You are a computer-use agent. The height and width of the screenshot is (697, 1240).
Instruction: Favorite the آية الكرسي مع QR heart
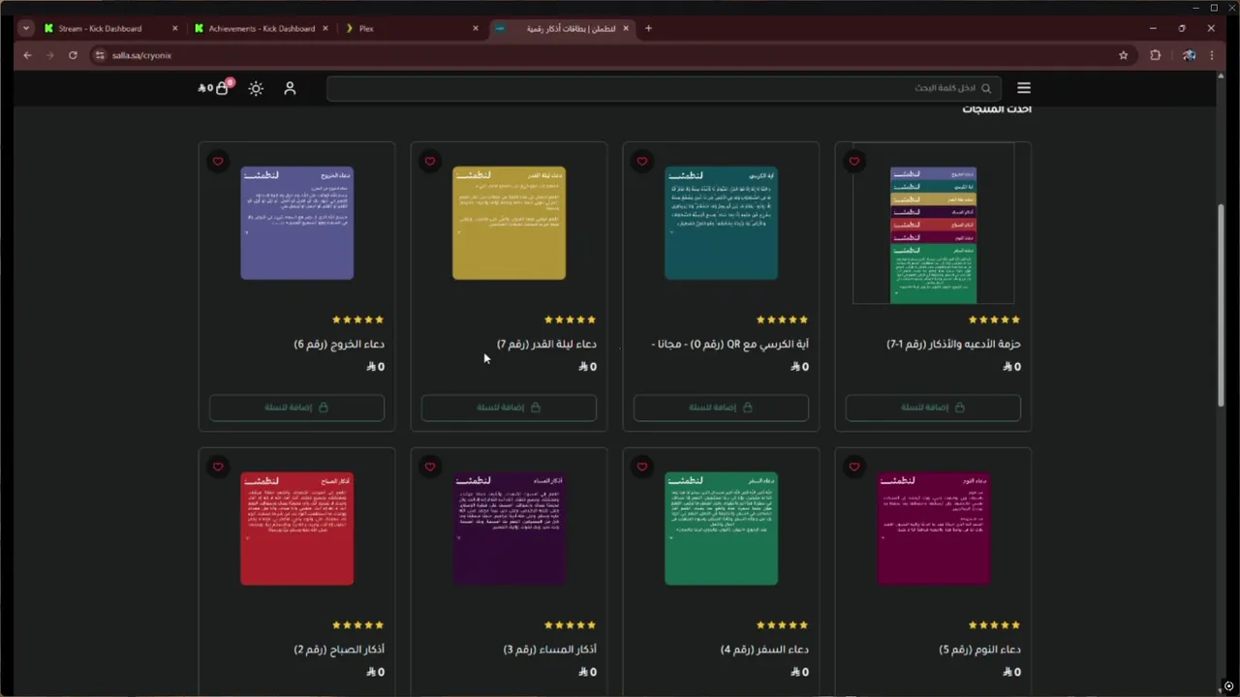(x=642, y=162)
